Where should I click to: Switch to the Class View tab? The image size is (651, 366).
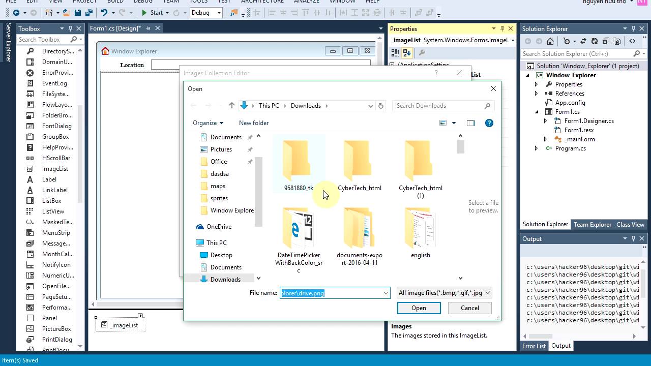click(630, 225)
